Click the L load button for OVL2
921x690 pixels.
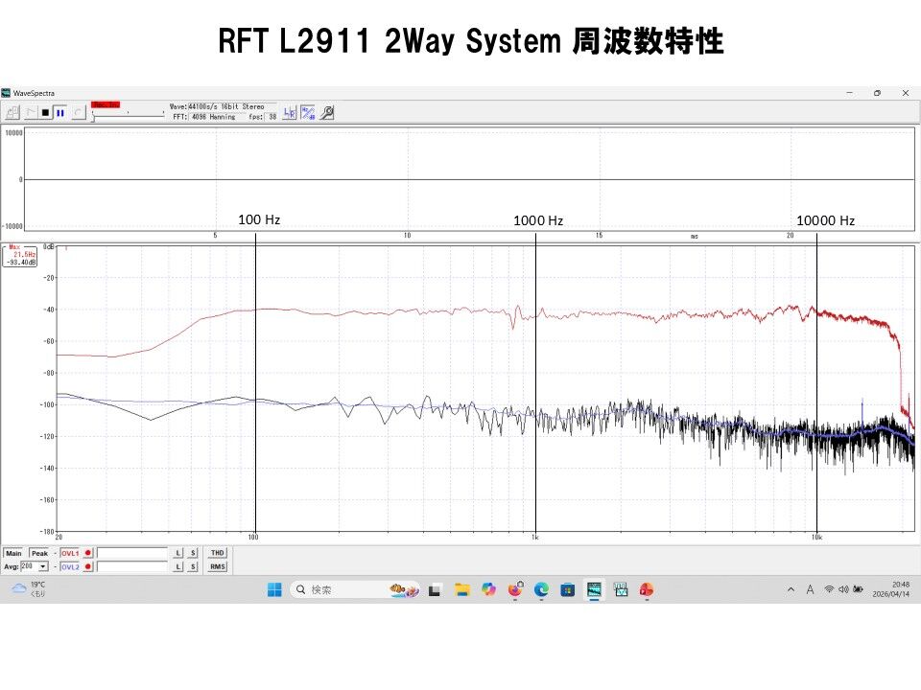point(178,566)
